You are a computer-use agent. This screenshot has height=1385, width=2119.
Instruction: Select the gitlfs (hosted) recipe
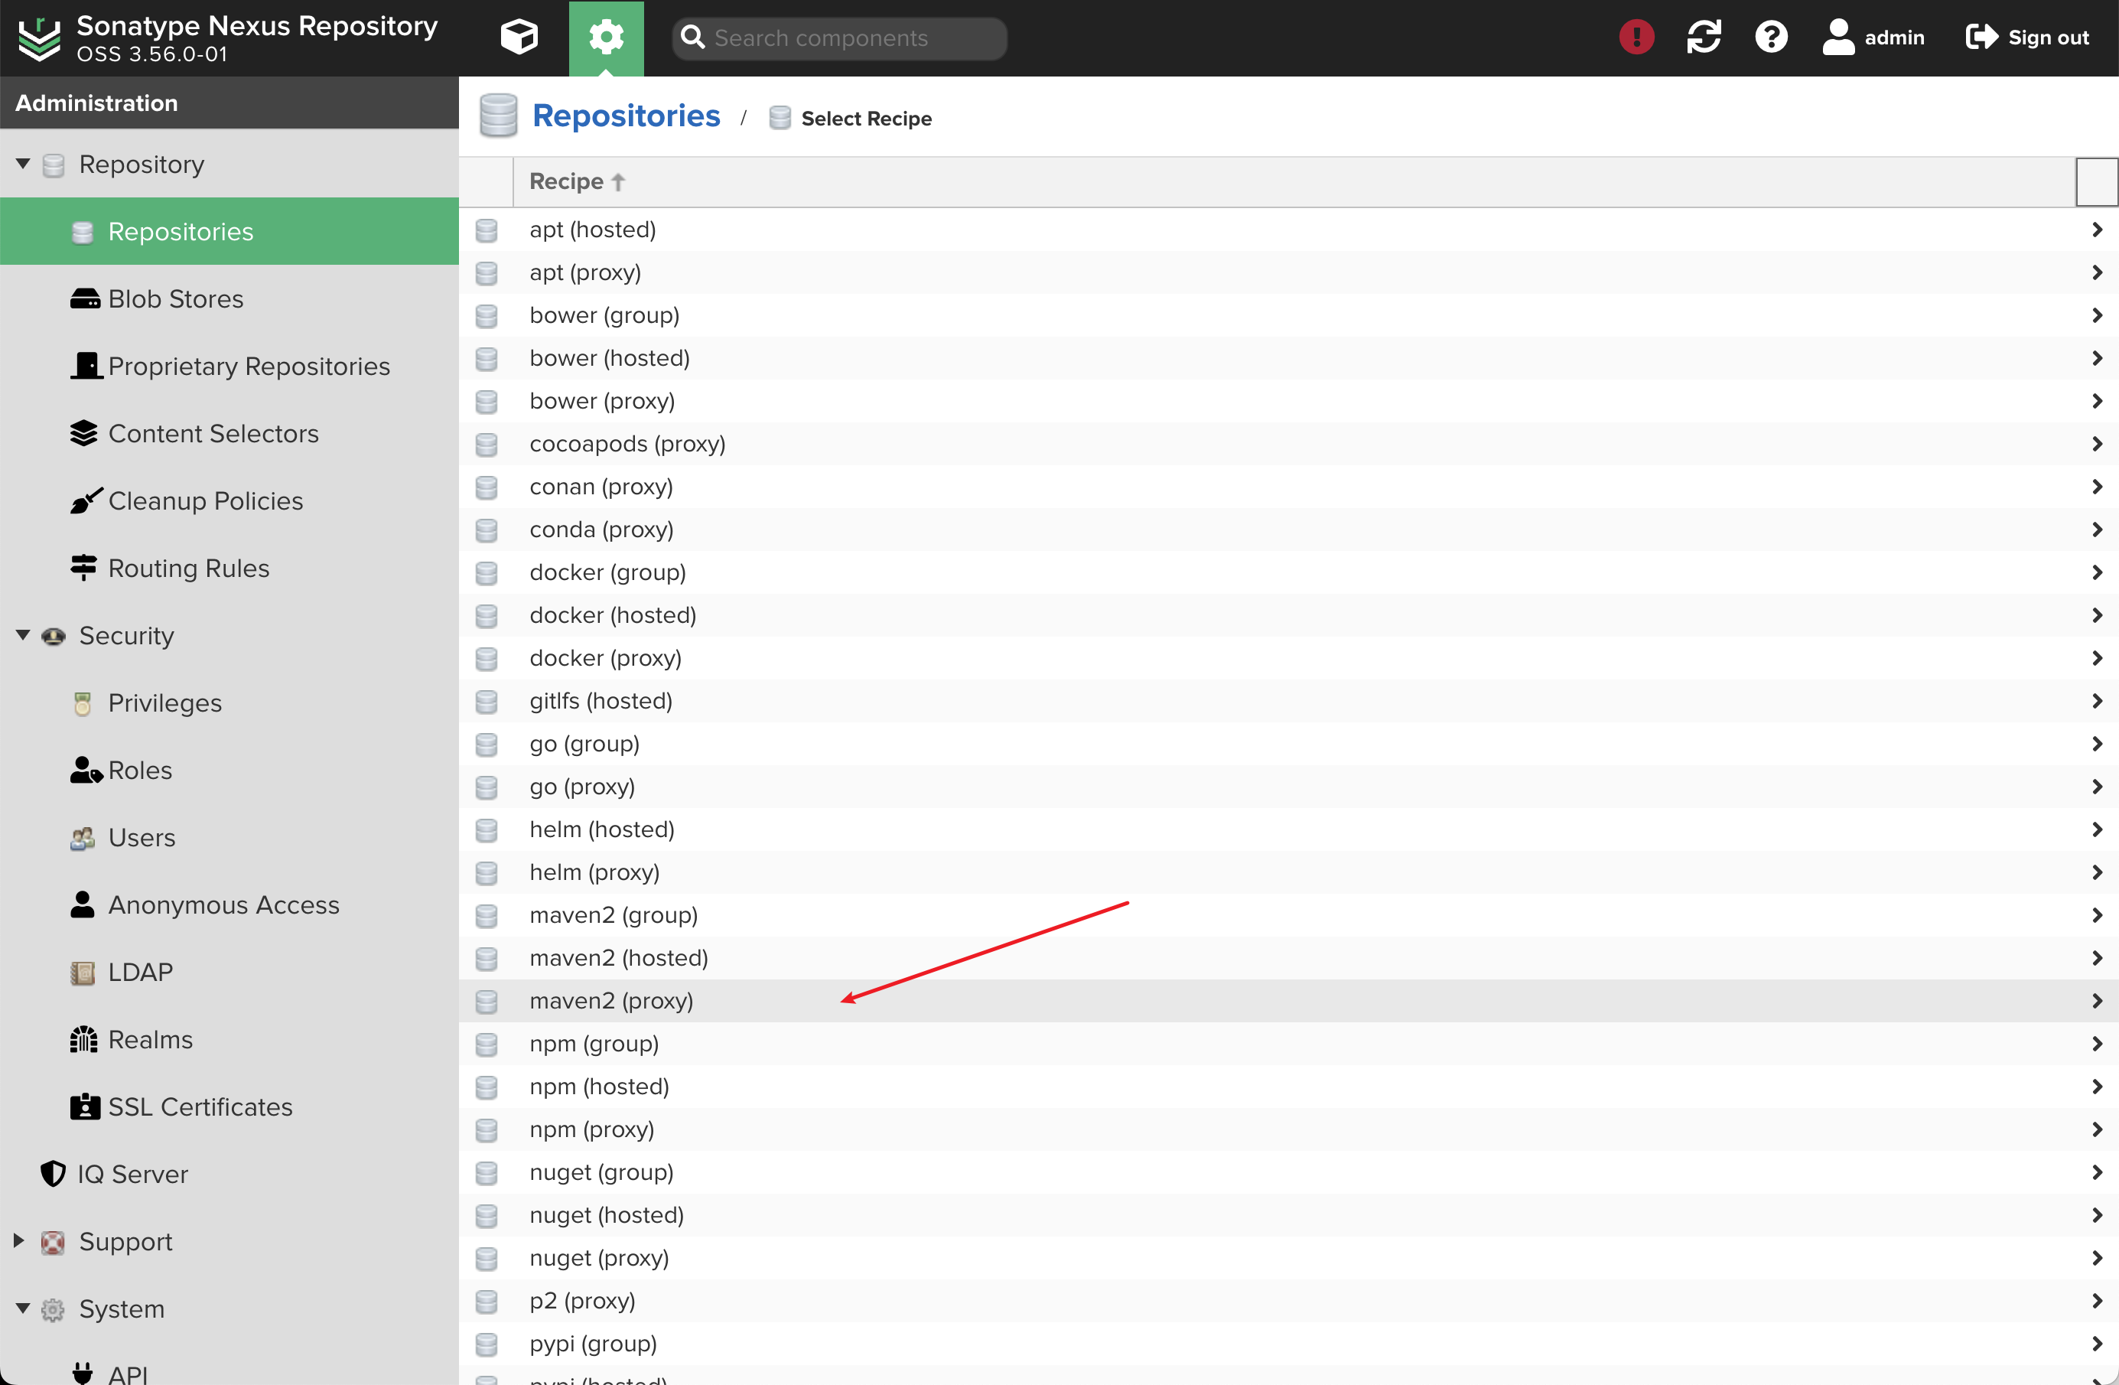tap(1288, 701)
